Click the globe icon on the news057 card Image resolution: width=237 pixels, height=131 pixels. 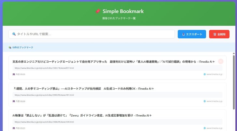[x=205, y=74]
